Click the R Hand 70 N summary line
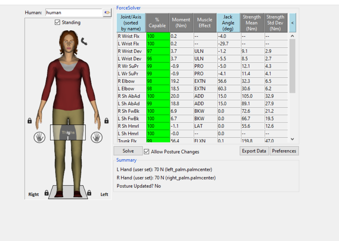Screen dimensions: 339x241 166,178
